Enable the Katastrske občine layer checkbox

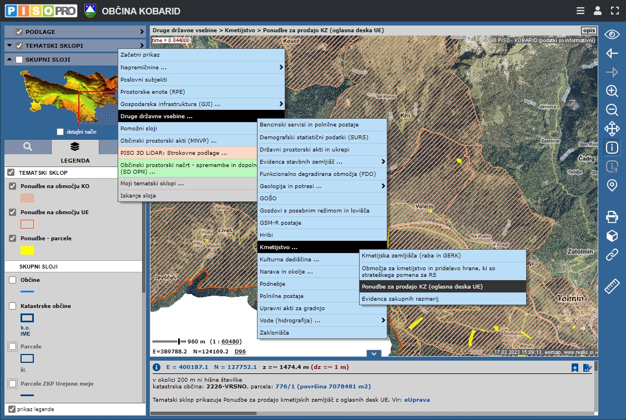pyautogui.click(x=13, y=306)
